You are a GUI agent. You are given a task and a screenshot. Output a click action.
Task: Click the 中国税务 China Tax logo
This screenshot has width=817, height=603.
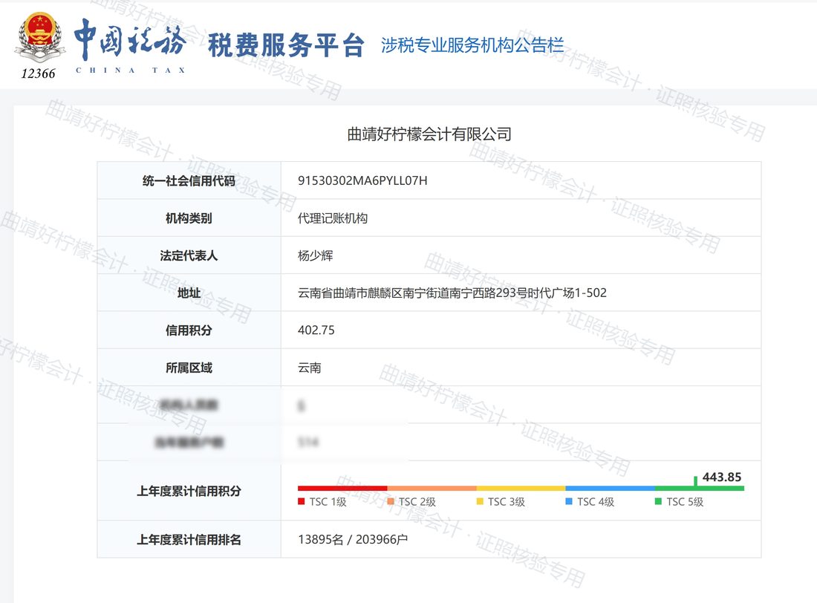130,46
